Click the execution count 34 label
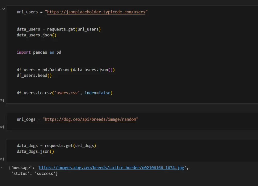Viewport: 258px width, 186px height. 2,159
